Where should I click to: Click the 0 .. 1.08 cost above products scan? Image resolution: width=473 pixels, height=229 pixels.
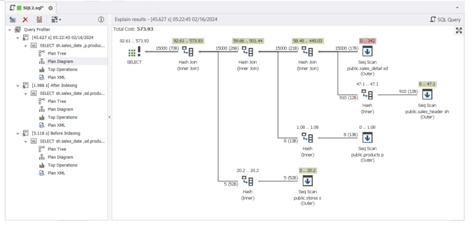(x=367, y=127)
